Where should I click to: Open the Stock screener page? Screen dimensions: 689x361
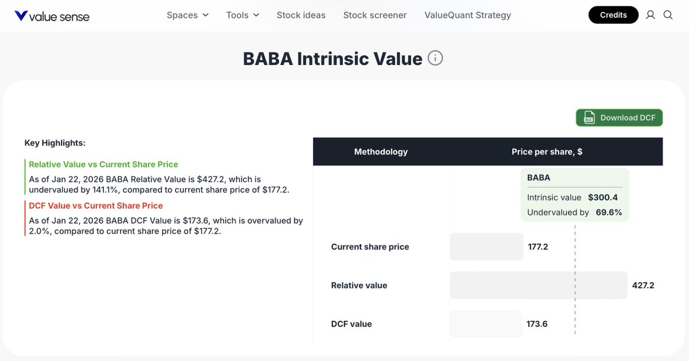coord(374,15)
